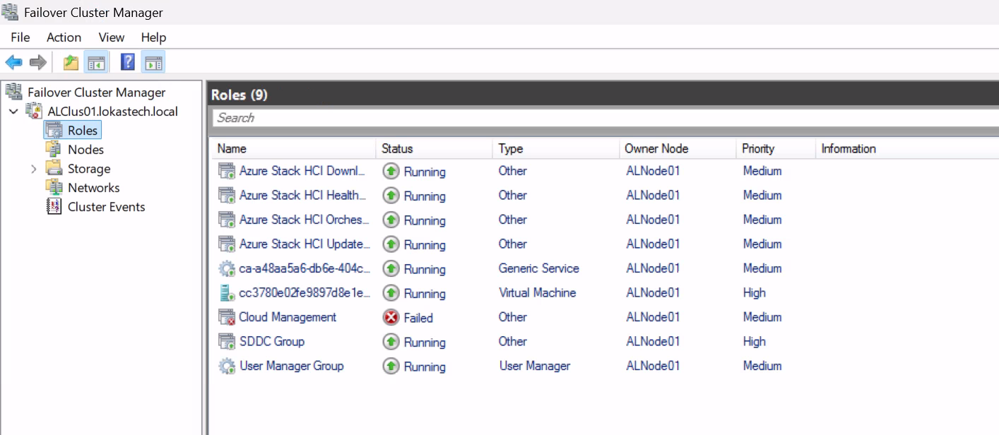999x435 pixels.
Task: Click the Cluster Events icon in the tree
Action: click(54, 206)
